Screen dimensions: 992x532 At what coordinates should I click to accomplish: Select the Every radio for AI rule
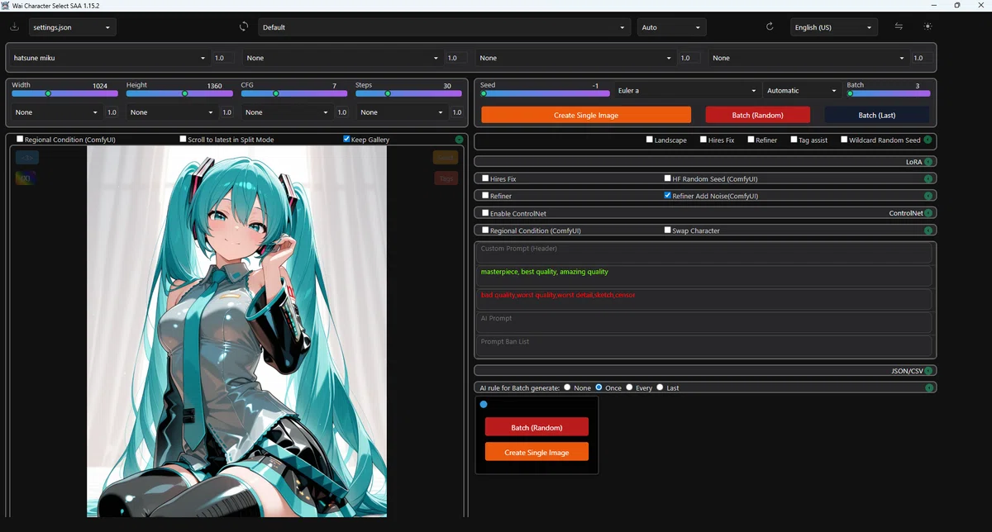pyautogui.click(x=630, y=387)
